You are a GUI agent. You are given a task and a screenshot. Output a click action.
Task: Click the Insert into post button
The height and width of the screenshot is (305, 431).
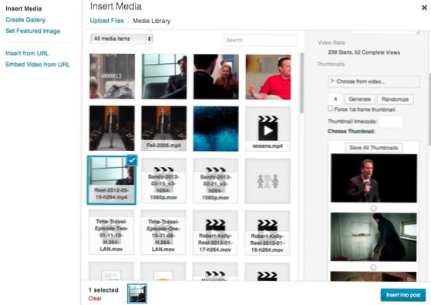[403, 295]
